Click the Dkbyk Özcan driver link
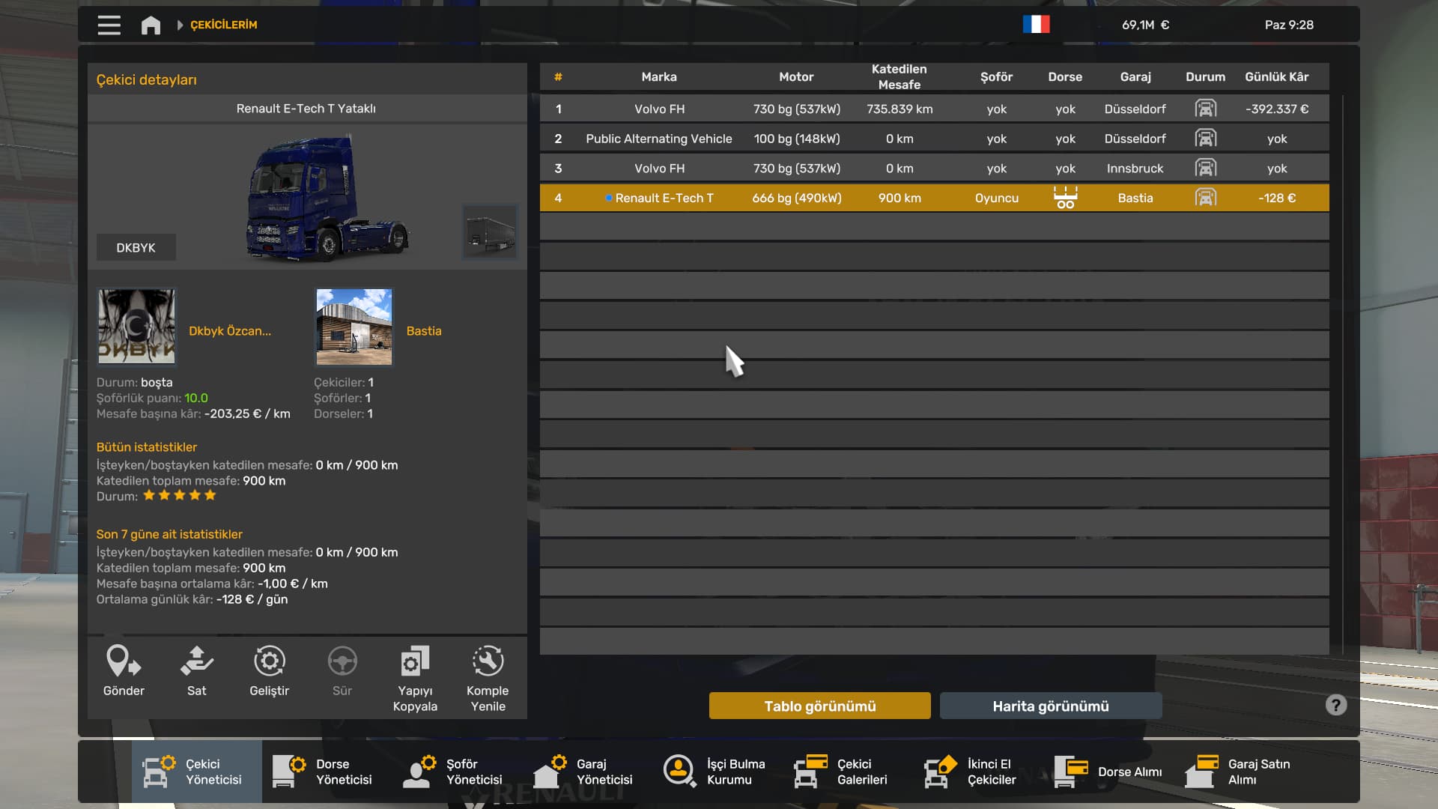 pyautogui.click(x=229, y=330)
